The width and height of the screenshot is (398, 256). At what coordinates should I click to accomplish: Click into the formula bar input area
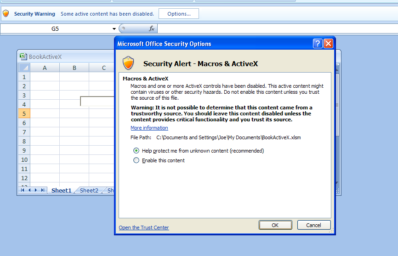(278, 28)
